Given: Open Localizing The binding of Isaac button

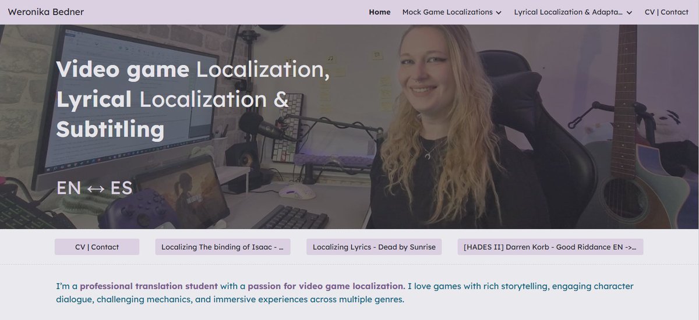Looking at the screenshot, I should click(223, 247).
